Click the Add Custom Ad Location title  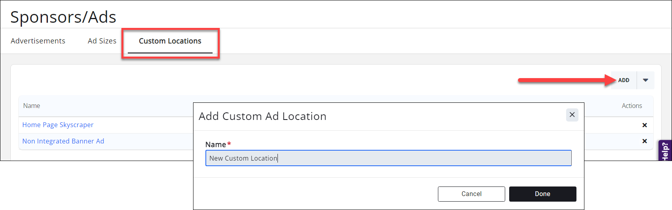(x=262, y=116)
